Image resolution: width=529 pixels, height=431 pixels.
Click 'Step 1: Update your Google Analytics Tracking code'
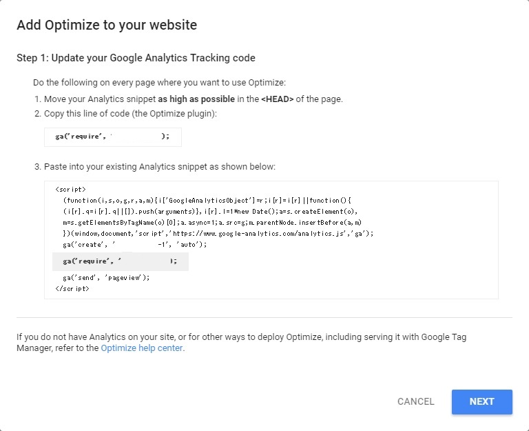tap(136, 58)
